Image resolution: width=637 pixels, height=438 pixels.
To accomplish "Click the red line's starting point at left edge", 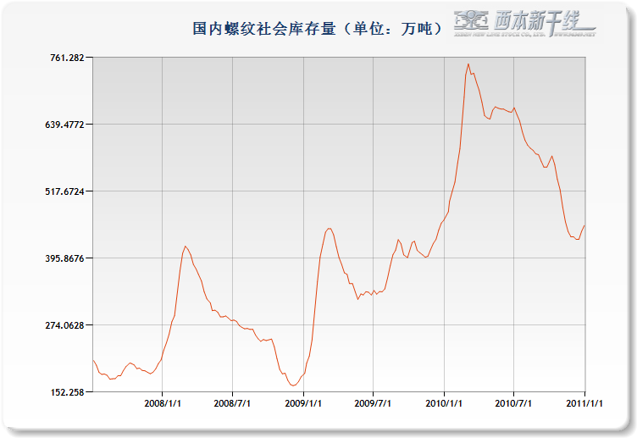I will pos(93,360).
